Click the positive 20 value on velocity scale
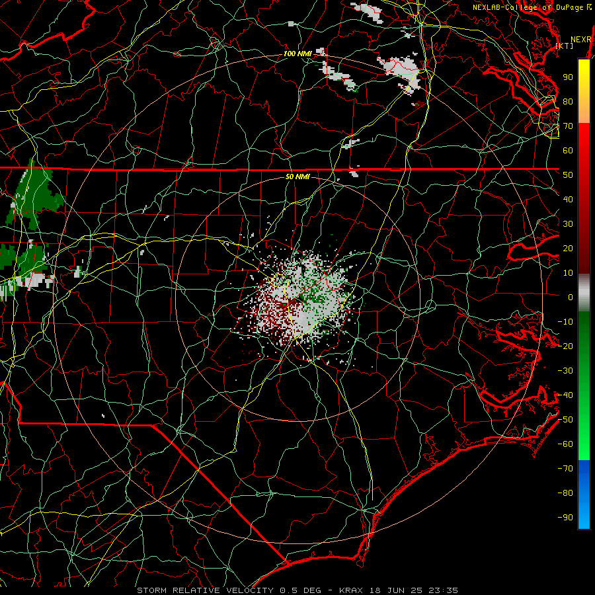This screenshot has height=595, width=595. pos(568,249)
